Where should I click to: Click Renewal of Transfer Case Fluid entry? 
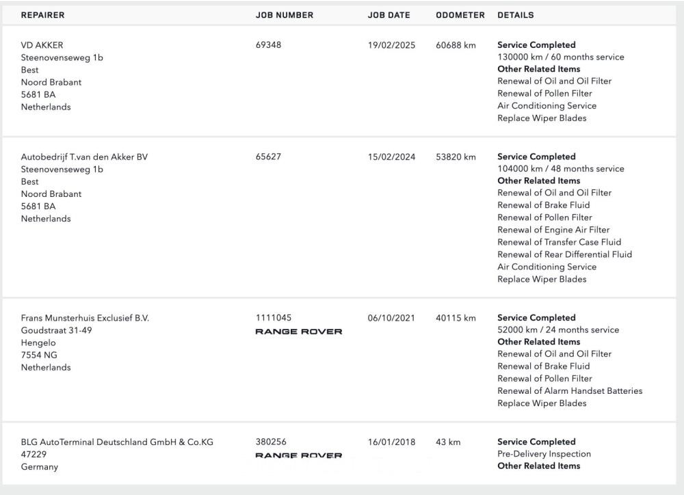(x=559, y=242)
